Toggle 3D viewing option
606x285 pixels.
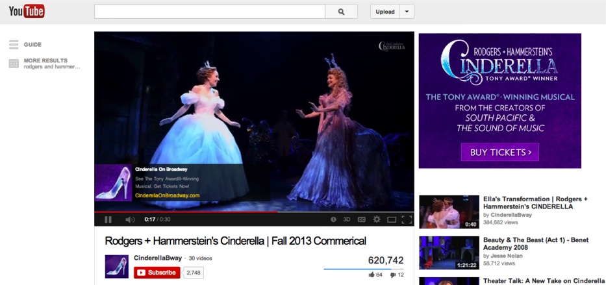[347, 219]
